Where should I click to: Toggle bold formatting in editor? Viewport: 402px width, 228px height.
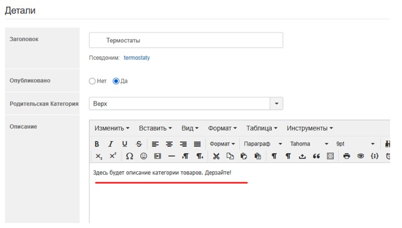point(96,144)
